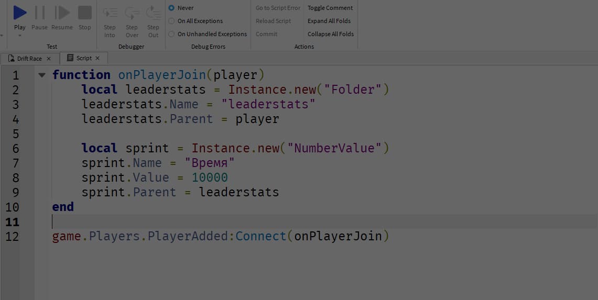The image size is (598, 300).
Task: Click the Drift Race tab icon
Action: tap(12, 59)
